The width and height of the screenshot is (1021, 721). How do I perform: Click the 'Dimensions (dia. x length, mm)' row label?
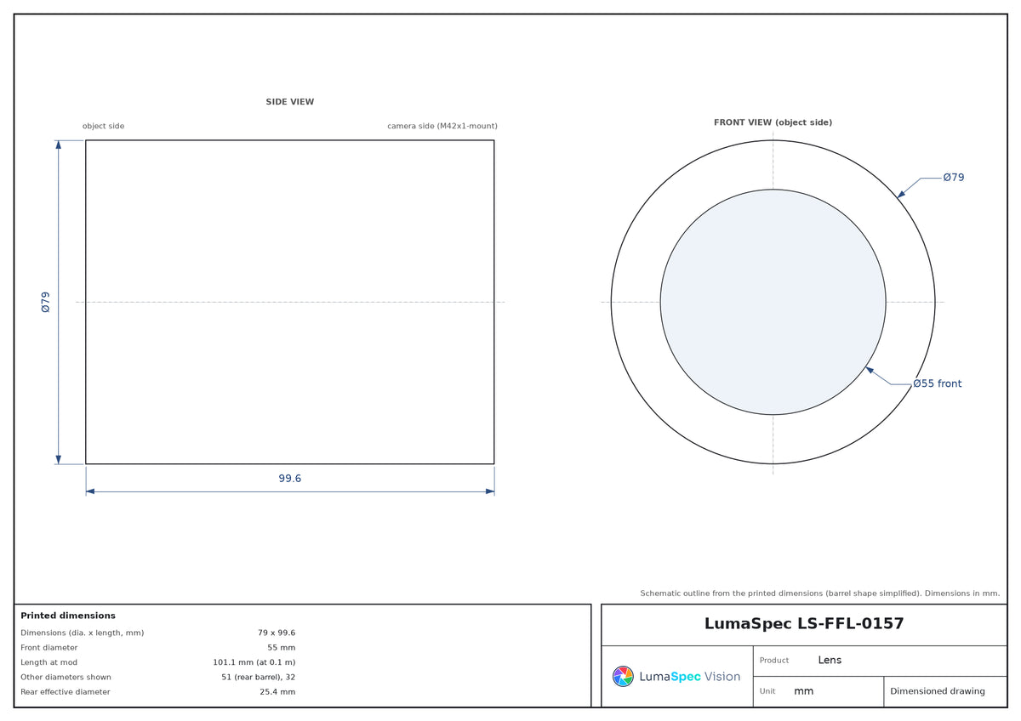pos(83,633)
